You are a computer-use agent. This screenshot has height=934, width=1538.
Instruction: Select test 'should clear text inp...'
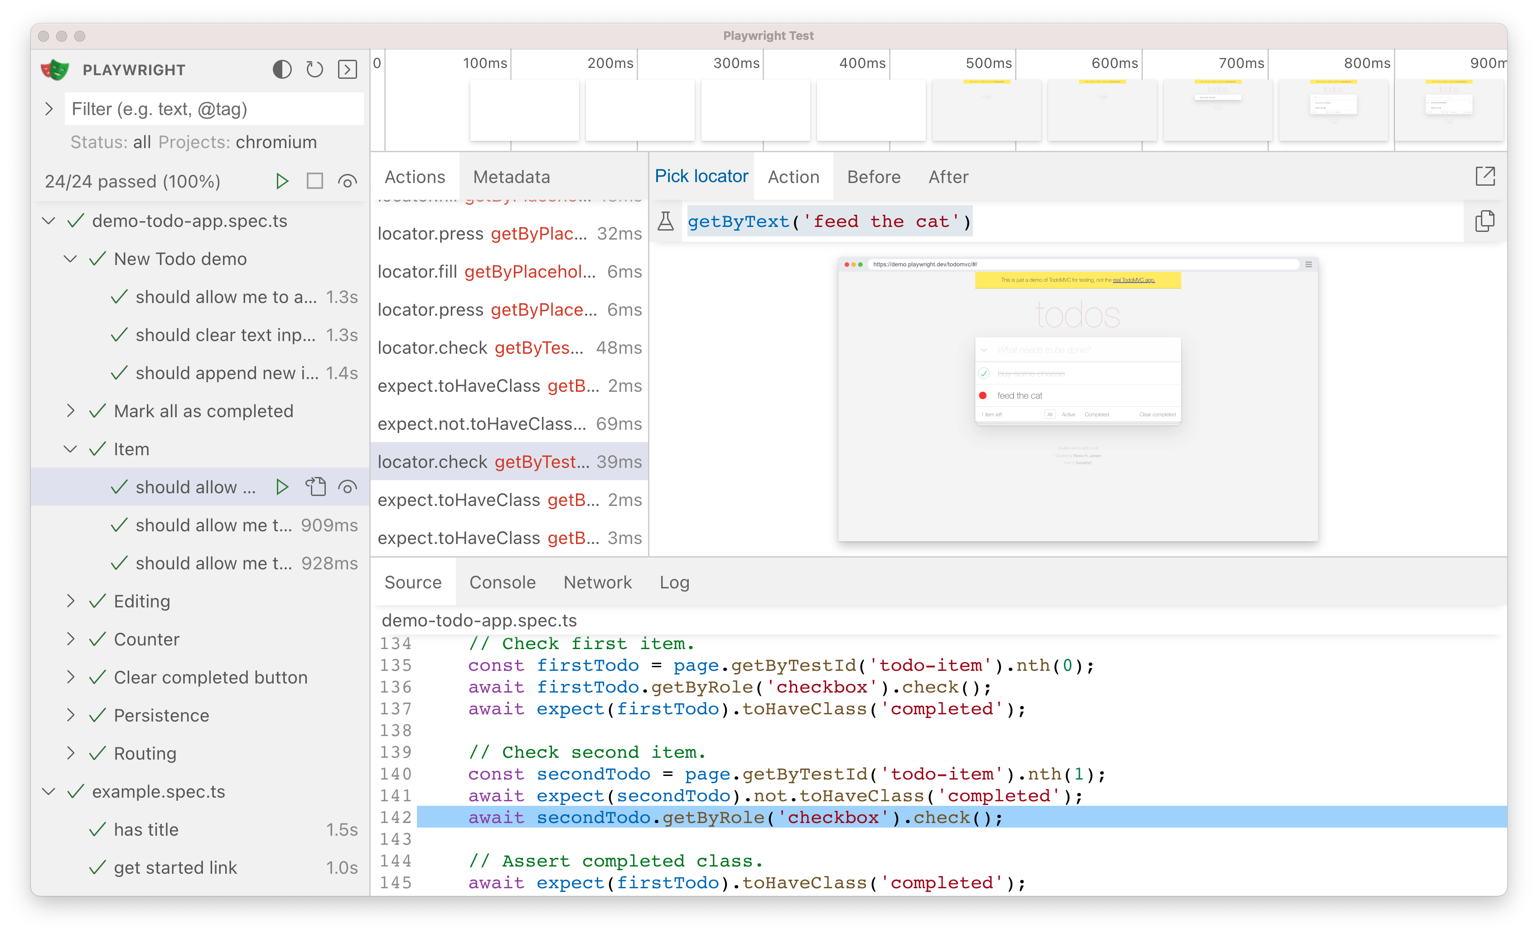(200, 334)
